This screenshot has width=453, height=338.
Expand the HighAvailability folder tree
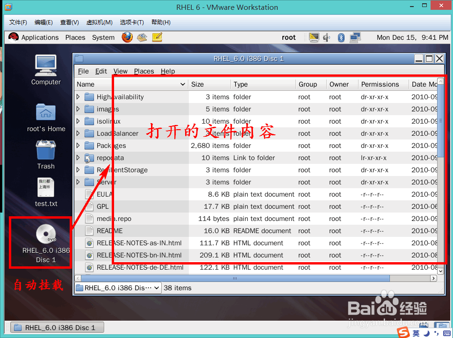[x=78, y=96]
